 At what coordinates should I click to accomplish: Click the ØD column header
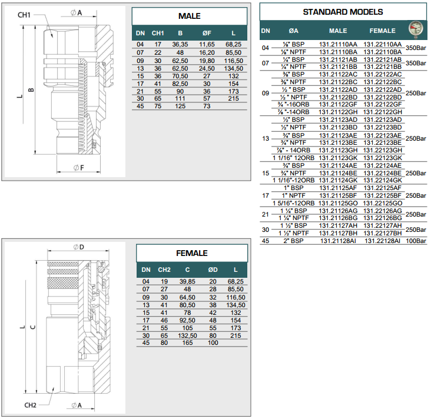213,270
